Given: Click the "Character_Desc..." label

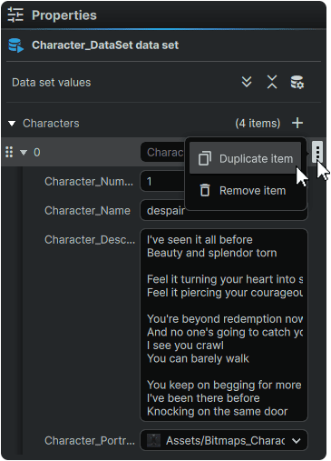Looking at the screenshot, I should coord(90,240).
